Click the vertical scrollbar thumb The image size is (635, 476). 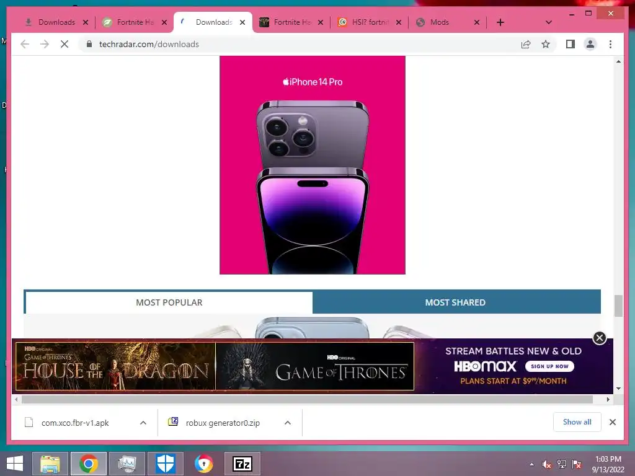tap(618, 306)
